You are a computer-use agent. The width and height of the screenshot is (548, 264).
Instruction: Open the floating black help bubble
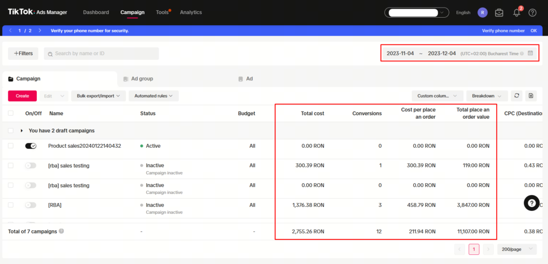pyautogui.click(x=531, y=203)
